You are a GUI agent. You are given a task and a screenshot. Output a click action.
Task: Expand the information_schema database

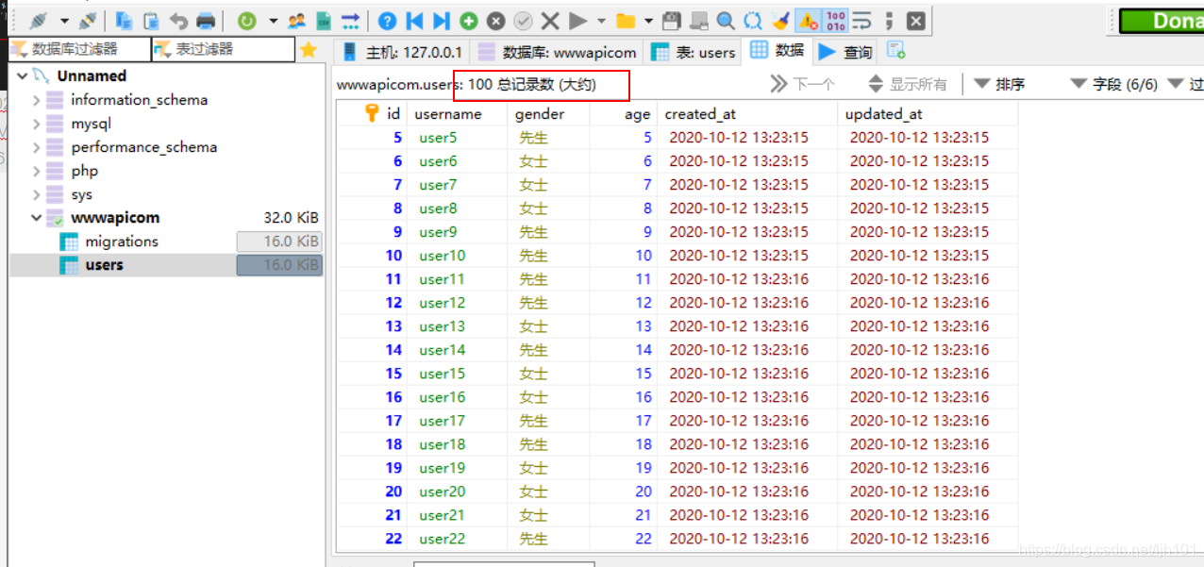(37, 99)
